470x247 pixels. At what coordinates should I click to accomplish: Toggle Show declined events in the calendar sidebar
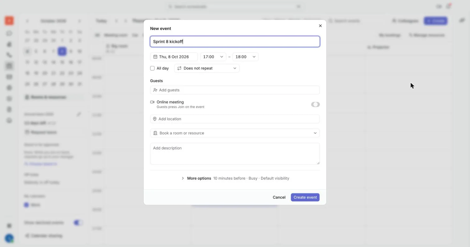tap(78, 223)
